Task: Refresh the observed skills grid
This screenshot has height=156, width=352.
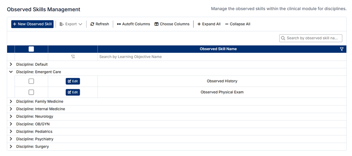Action: 100,24
